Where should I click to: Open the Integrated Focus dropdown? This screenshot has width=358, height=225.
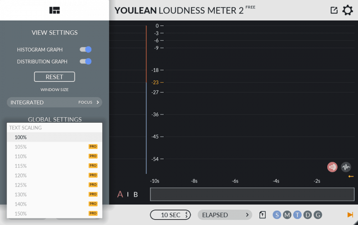coord(54,102)
